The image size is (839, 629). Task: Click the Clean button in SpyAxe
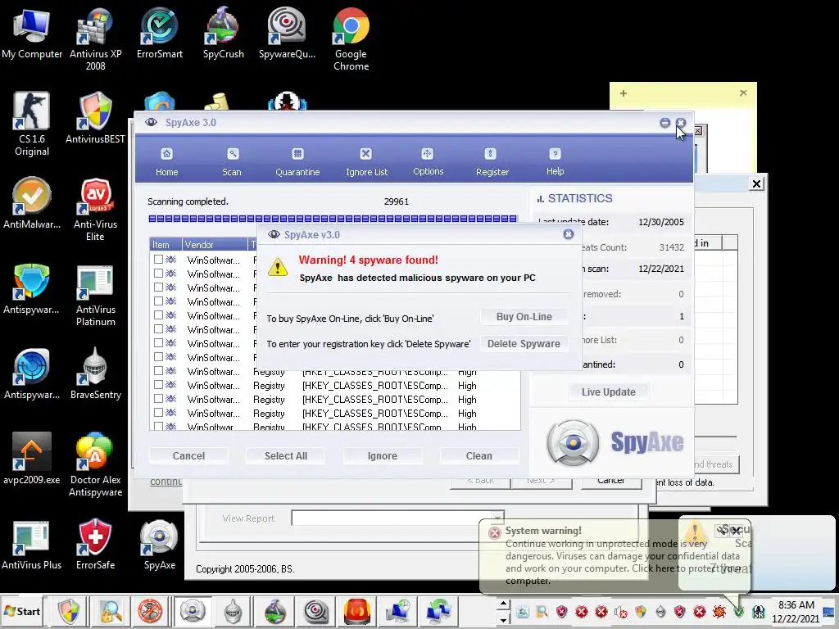478,455
